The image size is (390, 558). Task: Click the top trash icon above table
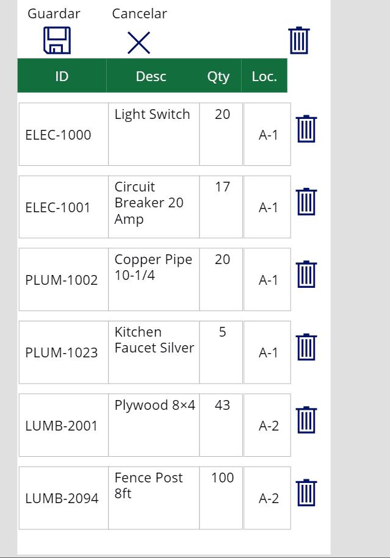click(x=299, y=40)
